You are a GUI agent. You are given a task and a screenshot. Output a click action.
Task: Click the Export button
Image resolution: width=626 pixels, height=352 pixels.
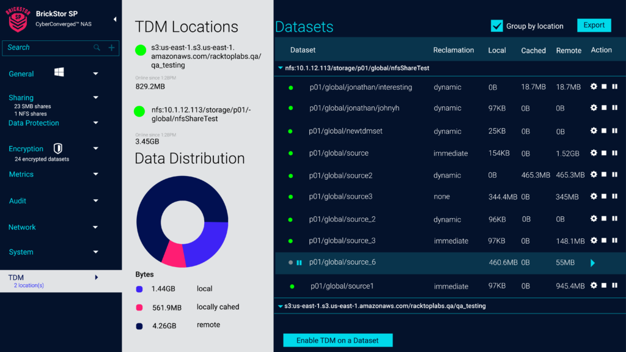coord(594,25)
